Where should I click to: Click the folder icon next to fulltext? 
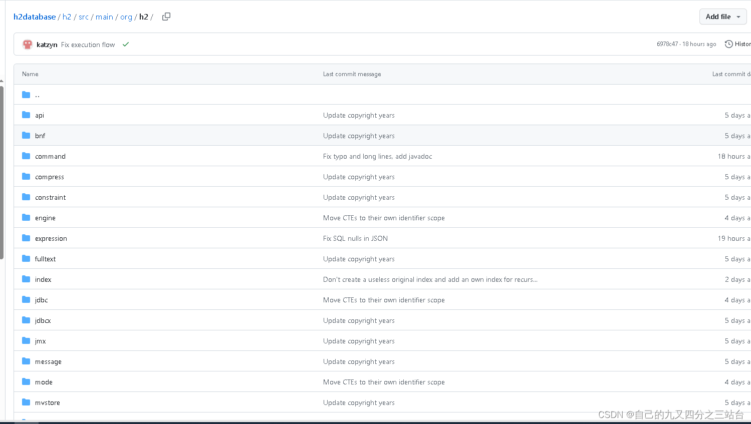(x=26, y=259)
